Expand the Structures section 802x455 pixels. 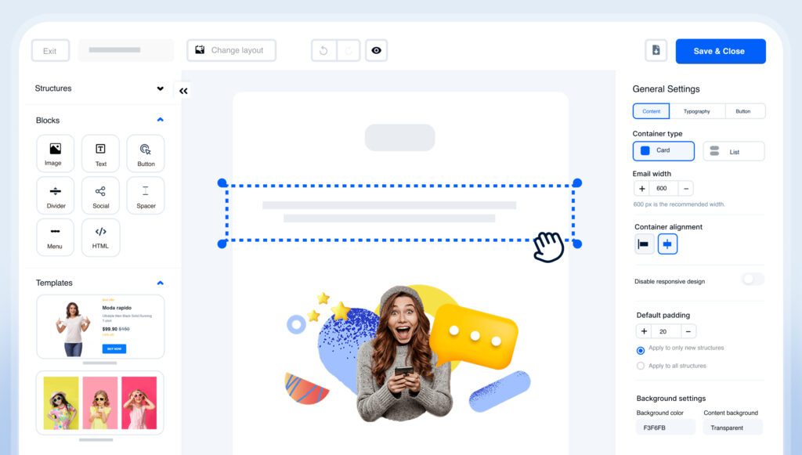(x=160, y=88)
